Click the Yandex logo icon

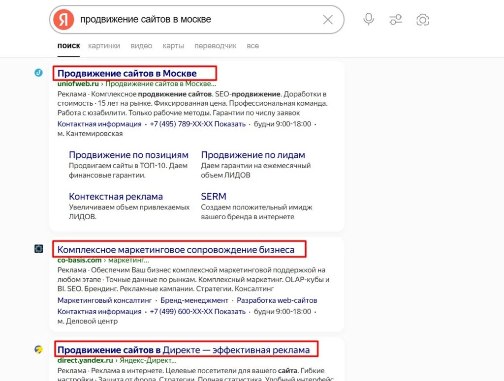[x=63, y=20]
